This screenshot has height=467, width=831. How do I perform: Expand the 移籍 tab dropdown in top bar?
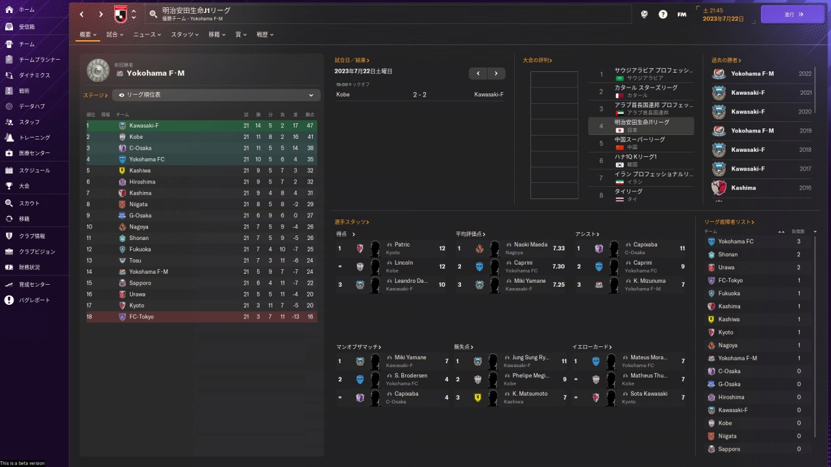pos(217,34)
